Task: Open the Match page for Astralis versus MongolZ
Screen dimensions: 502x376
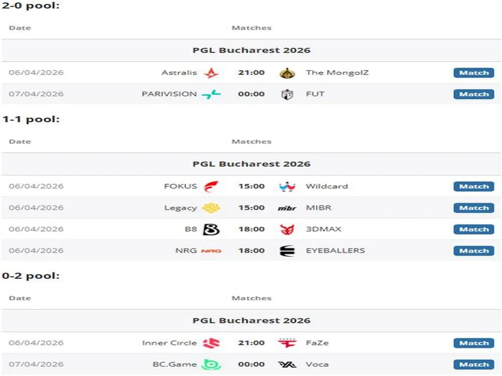Action: (x=474, y=72)
